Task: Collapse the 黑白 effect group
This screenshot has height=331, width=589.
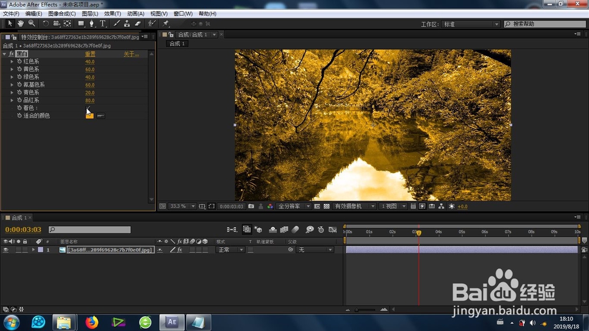Action: (5, 54)
